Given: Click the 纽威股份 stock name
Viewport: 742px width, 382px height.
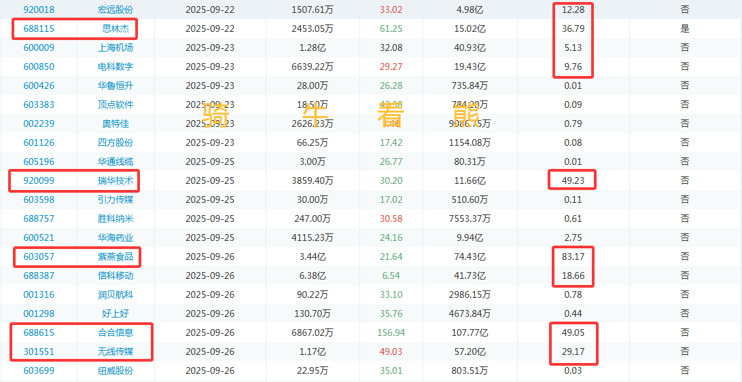Looking at the screenshot, I should (x=115, y=370).
